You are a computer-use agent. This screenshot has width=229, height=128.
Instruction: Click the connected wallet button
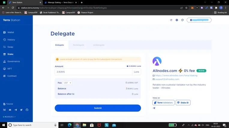(x=199, y=20)
